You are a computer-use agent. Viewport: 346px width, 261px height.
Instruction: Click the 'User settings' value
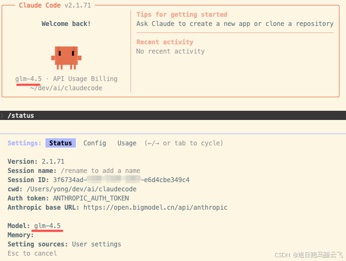coord(96,244)
